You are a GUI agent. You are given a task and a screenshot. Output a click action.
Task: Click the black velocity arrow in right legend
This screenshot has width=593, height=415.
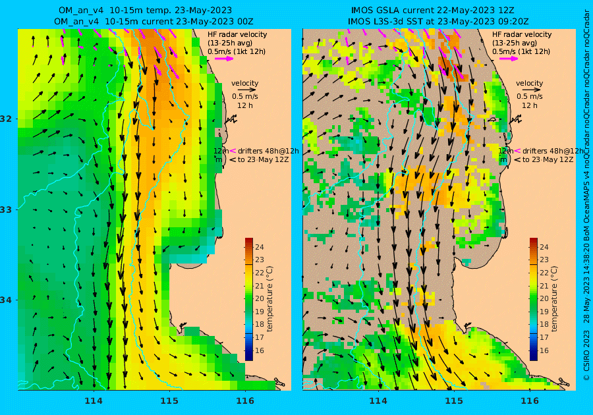pos(531,90)
